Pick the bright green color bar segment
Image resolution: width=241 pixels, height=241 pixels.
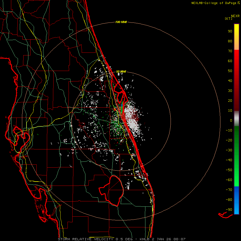click(236, 174)
